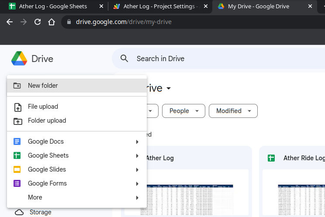Close the Project Settings browser tab

pos(206,7)
